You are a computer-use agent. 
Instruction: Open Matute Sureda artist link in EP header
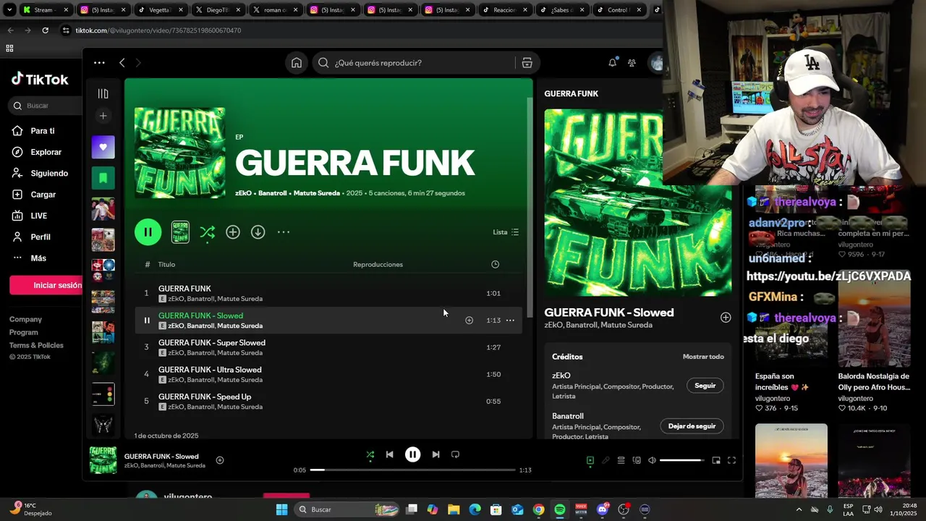click(x=316, y=193)
